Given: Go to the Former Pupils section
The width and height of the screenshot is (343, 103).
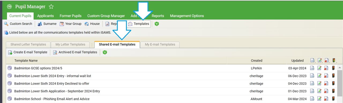Looking at the screenshot, I should click(70, 16).
